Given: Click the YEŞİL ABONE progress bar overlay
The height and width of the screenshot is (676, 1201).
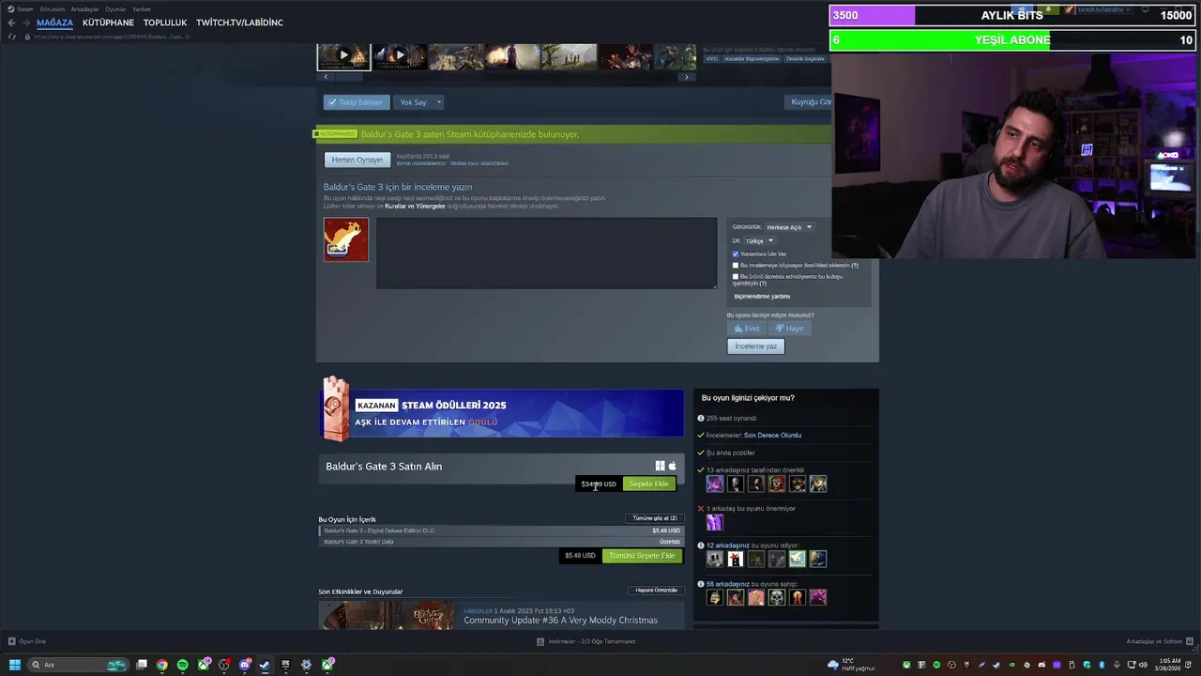Looking at the screenshot, I should click(1012, 39).
